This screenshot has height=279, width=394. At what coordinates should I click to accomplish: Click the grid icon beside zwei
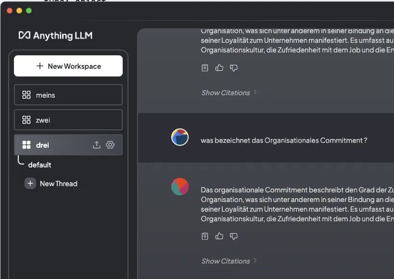click(26, 120)
